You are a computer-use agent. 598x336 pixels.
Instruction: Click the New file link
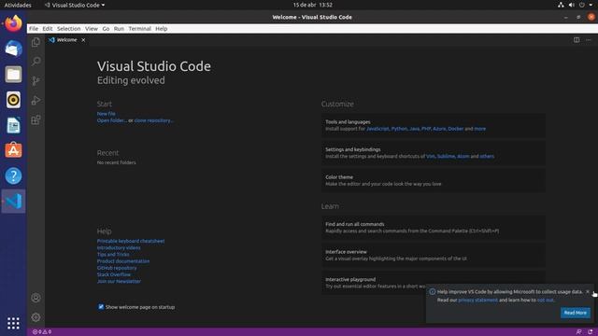click(106, 114)
